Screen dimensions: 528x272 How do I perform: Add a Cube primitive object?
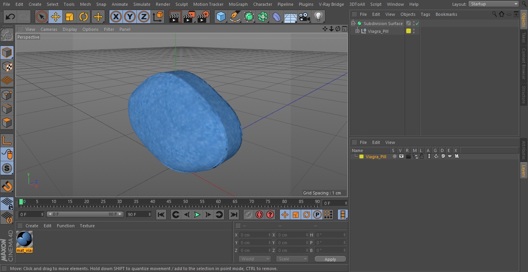pos(221,17)
